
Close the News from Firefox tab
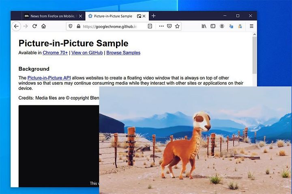(x=80, y=16)
